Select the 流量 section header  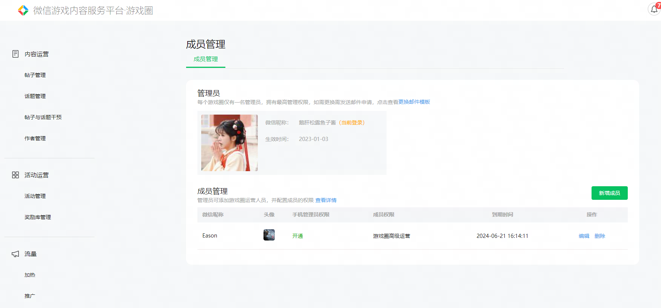tap(31, 254)
